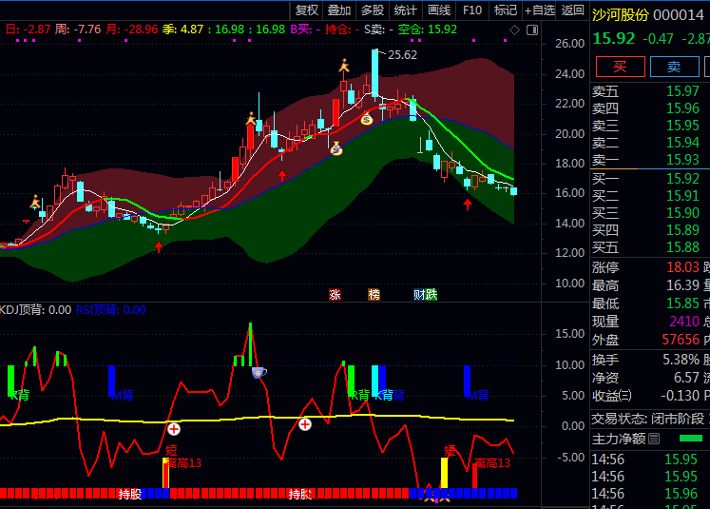Click the green 主力净额 bar
710x509 pixels.
691,438
